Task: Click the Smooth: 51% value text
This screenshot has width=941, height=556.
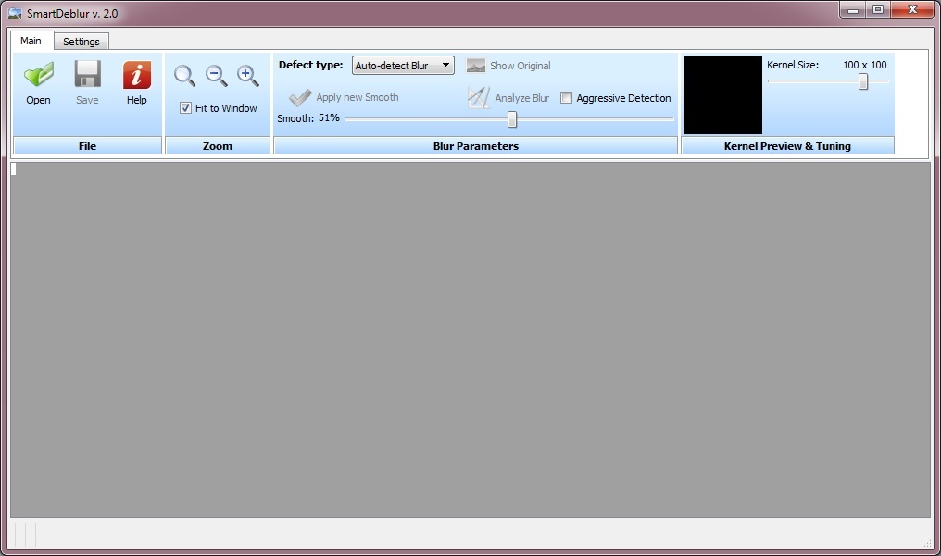Action: click(308, 118)
